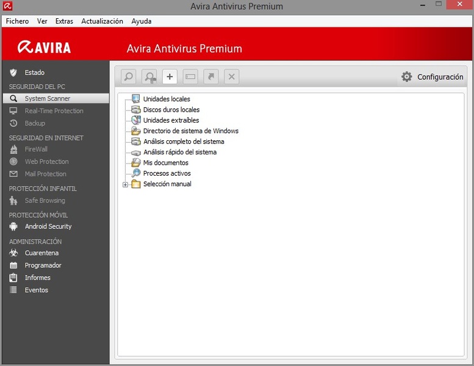Click the magnifier icon beside System Scanner

[x=13, y=99]
